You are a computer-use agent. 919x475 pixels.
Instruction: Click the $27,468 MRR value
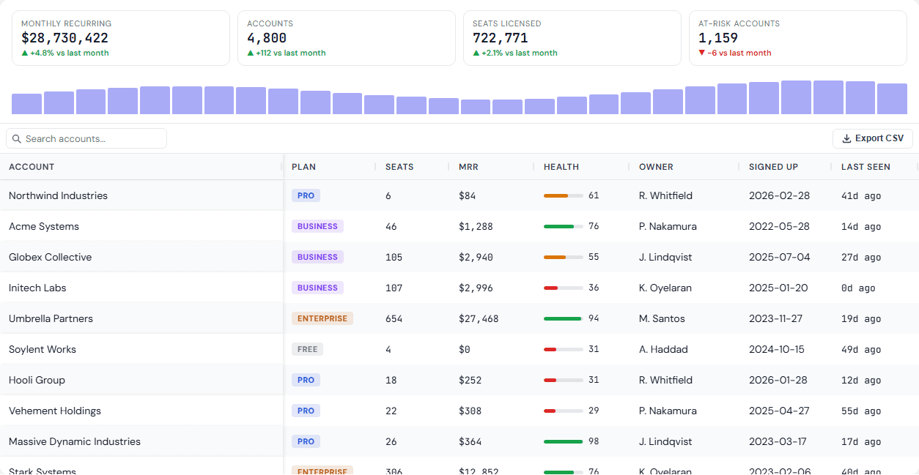[479, 318]
